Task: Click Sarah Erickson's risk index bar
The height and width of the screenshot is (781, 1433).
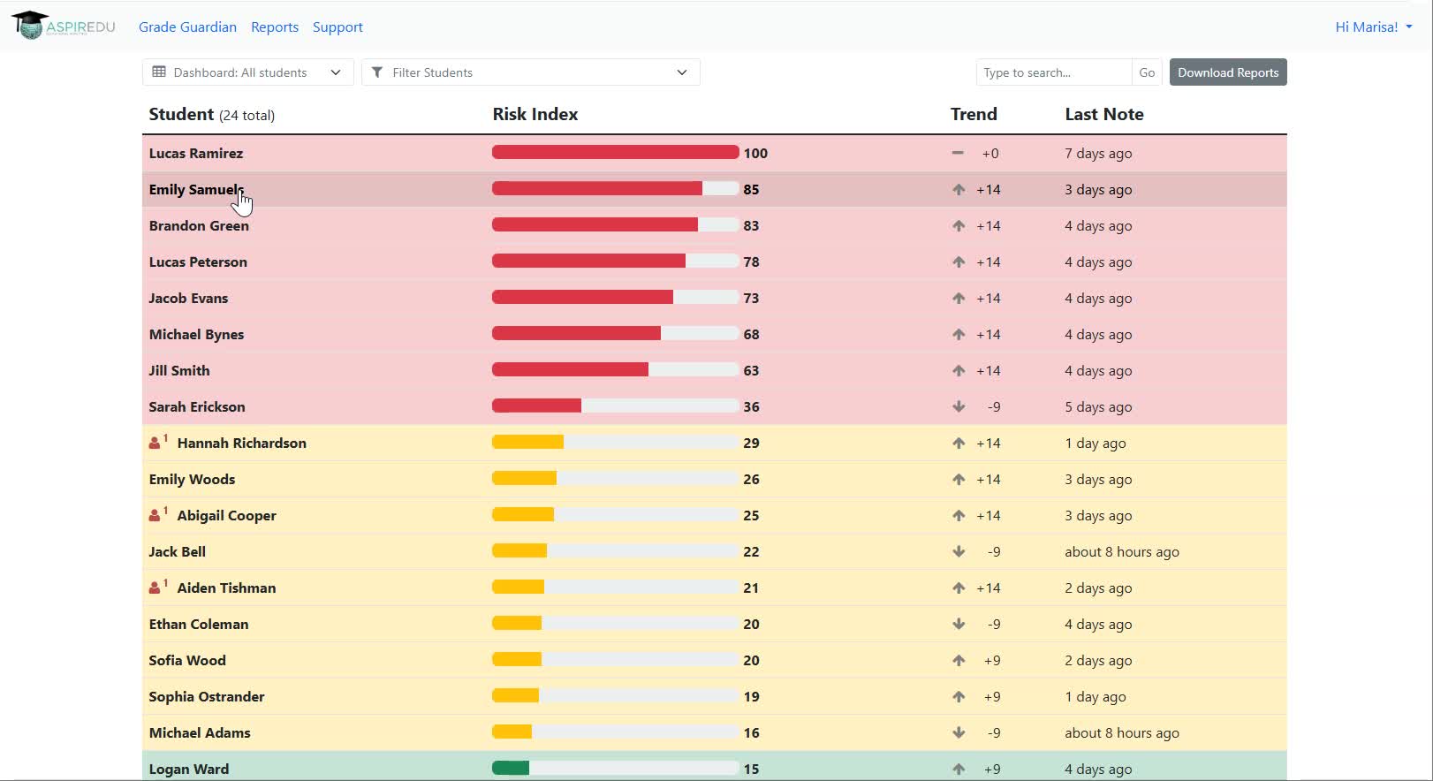Action: (x=615, y=406)
